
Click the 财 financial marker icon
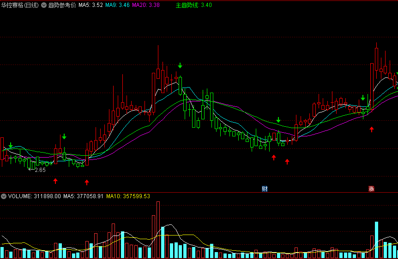tap(265, 188)
